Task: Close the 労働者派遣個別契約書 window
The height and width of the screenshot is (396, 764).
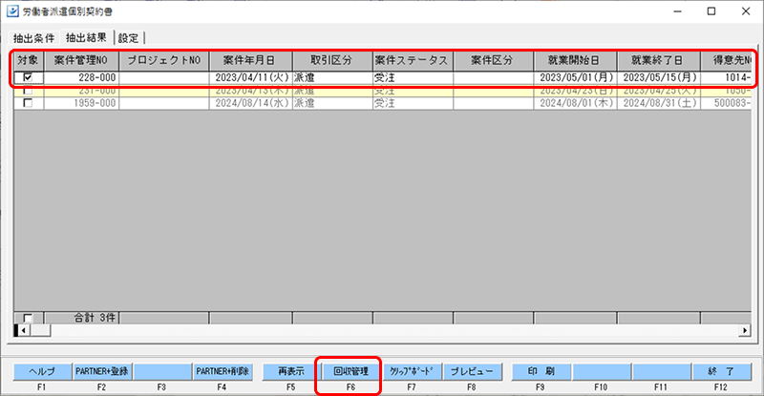Action: (x=746, y=11)
